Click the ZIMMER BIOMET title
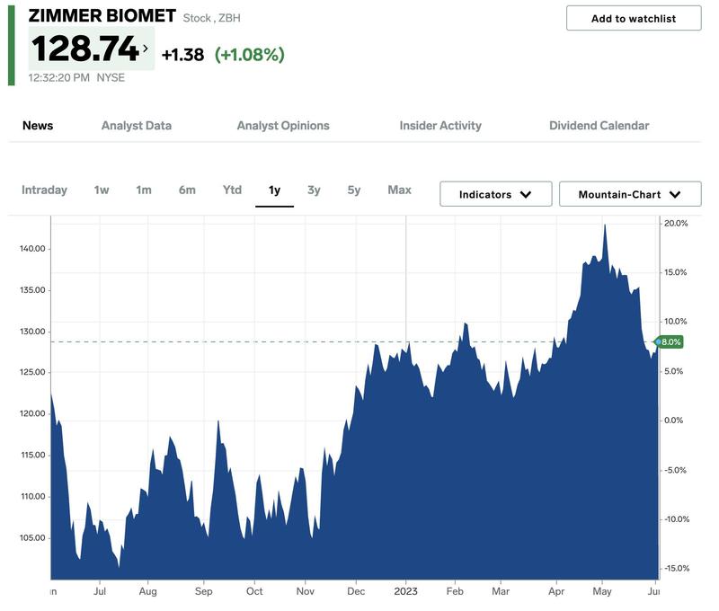The width and height of the screenshot is (719, 611). (102, 15)
